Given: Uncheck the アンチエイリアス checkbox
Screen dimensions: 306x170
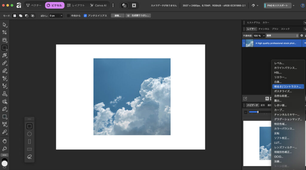Looking at the screenshot, I should point(85,15).
